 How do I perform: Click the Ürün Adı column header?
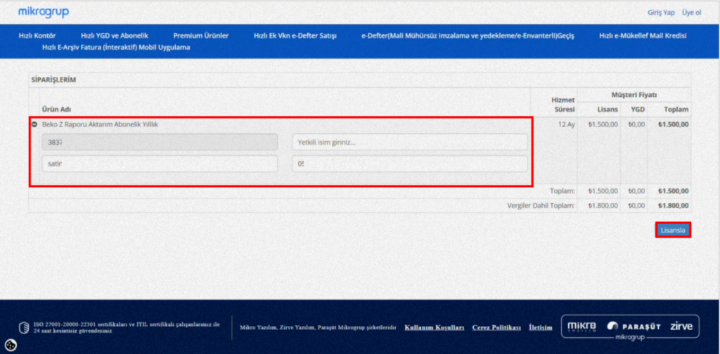click(56, 110)
